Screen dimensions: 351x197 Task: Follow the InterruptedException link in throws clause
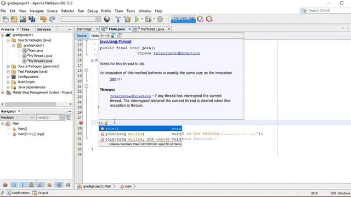click(177, 54)
